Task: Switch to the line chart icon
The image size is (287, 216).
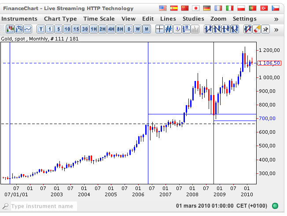Action: click(28, 29)
